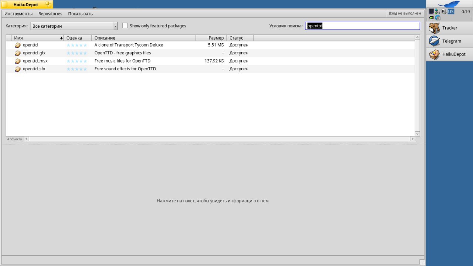Click the 137.92 КБ size cell
Image resolution: width=473 pixels, height=266 pixels.
click(214, 61)
